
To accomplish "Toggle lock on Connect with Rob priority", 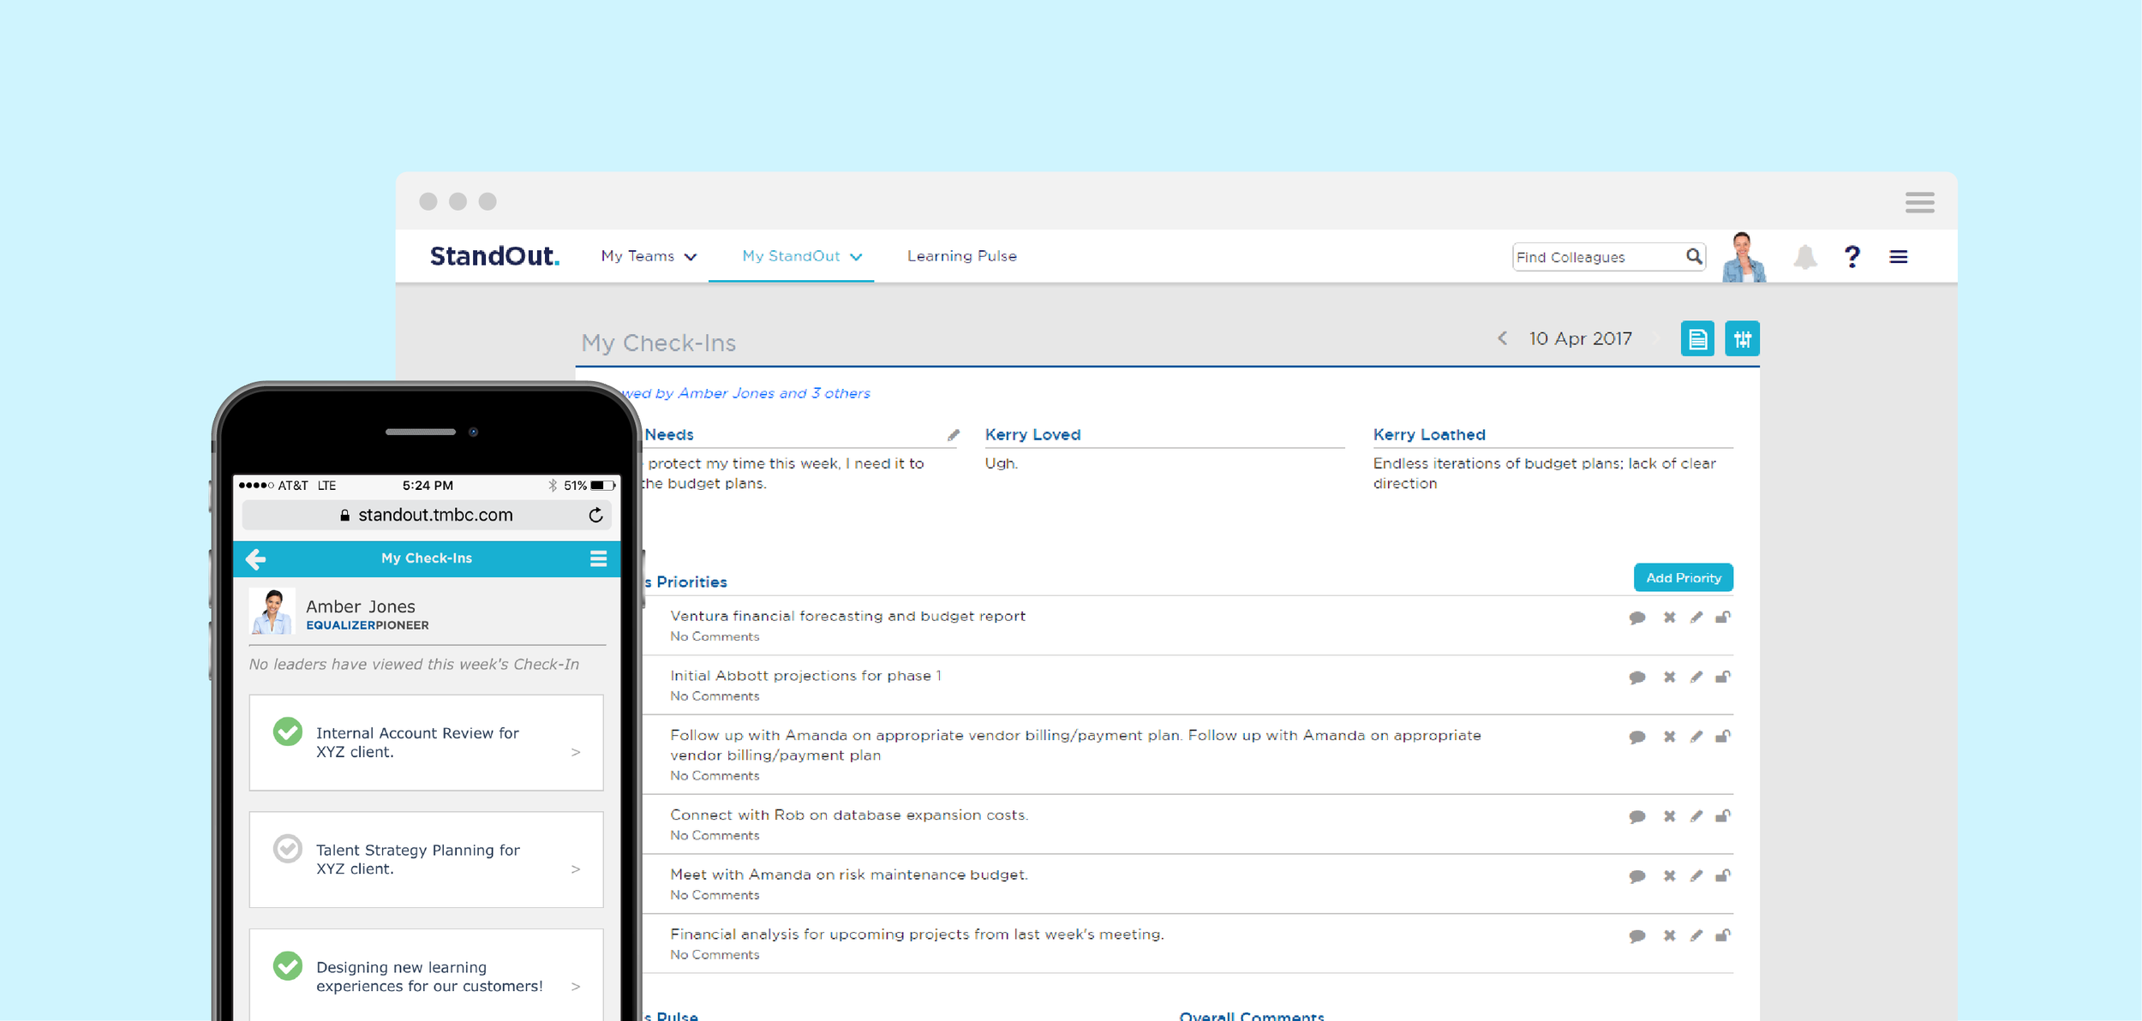I will point(1723,815).
